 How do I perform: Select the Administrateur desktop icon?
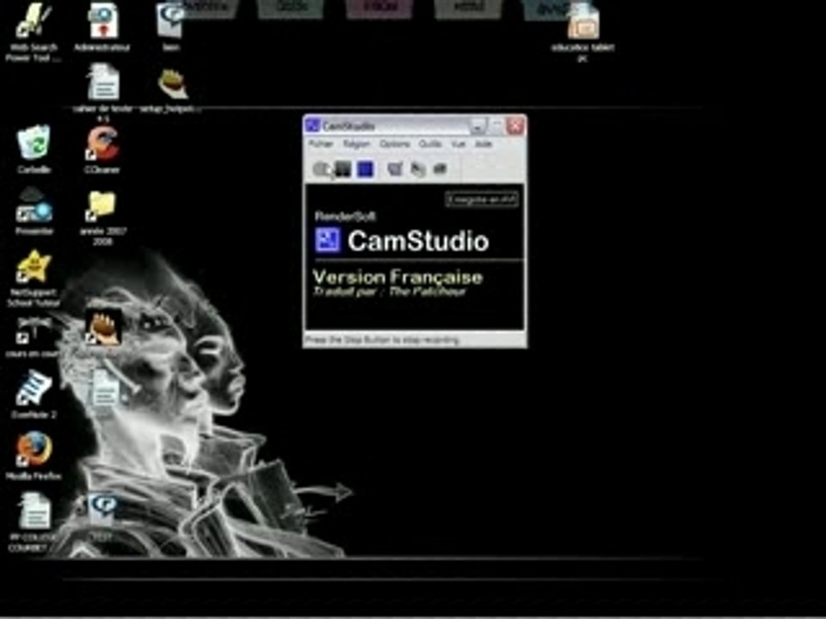(x=102, y=28)
